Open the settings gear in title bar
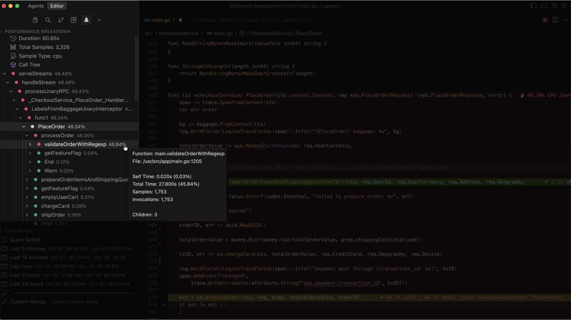The width and height of the screenshot is (571, 320). pyautogui.click(x=564, y=6)
